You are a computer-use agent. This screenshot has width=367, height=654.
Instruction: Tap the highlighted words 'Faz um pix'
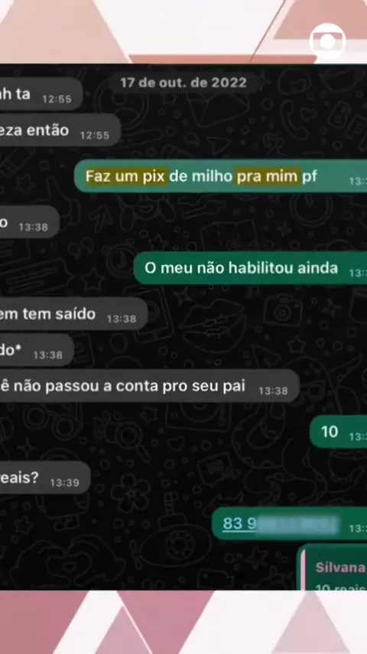pos(126,176)
